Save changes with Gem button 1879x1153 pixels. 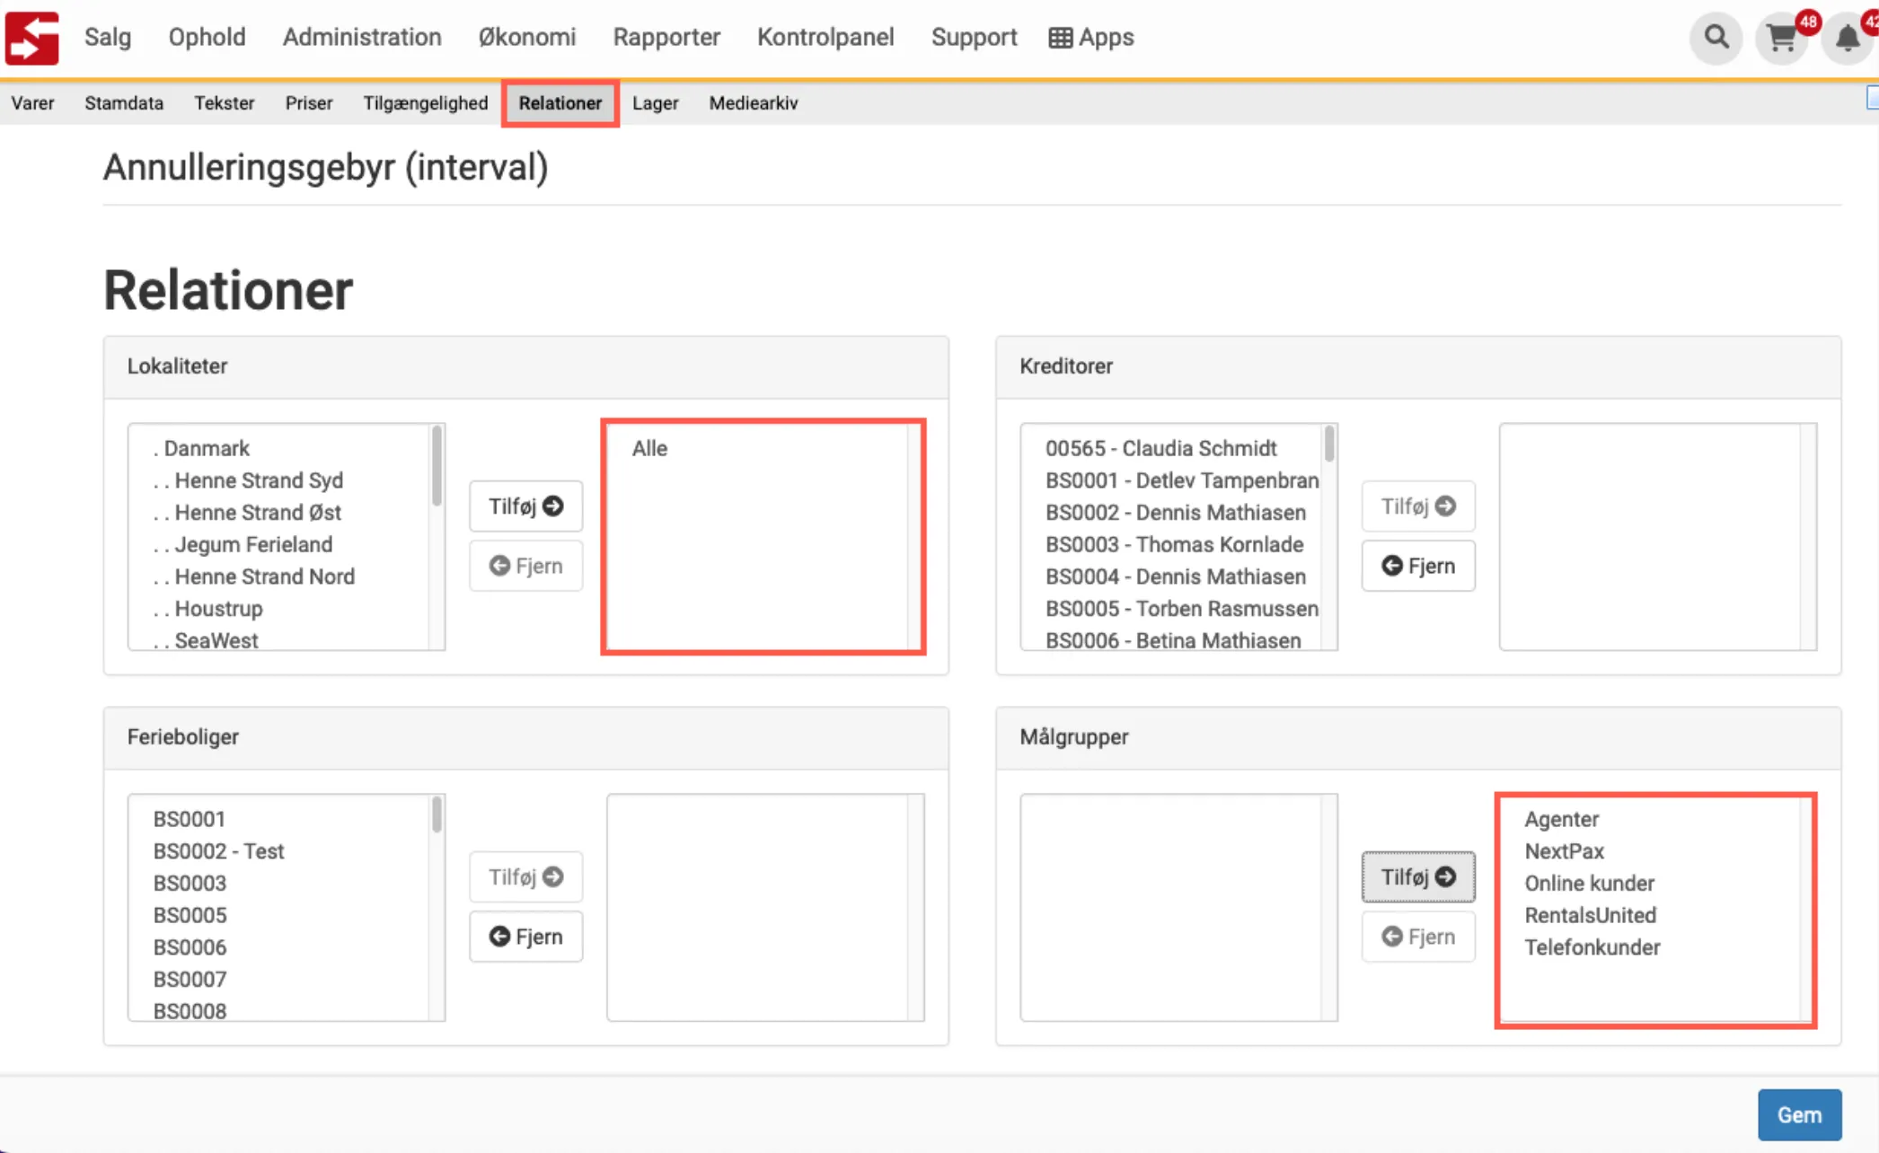pos(1799,1114)
